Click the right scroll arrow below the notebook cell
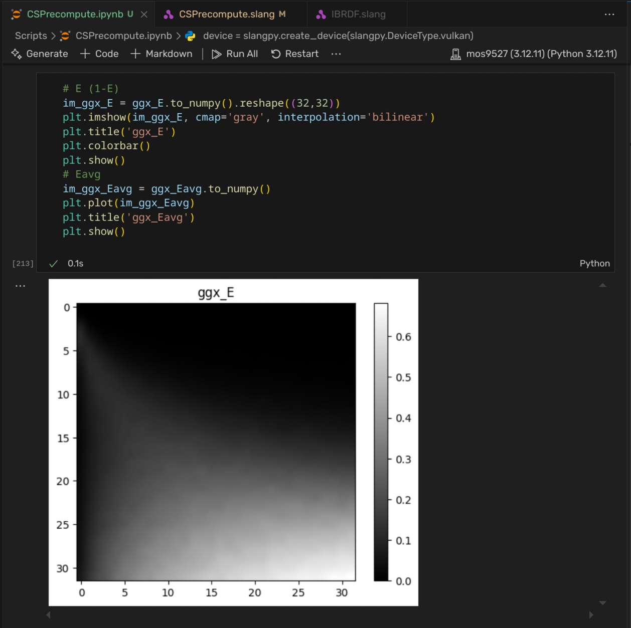This screenshot has width=631, height=628. [591, 615]
